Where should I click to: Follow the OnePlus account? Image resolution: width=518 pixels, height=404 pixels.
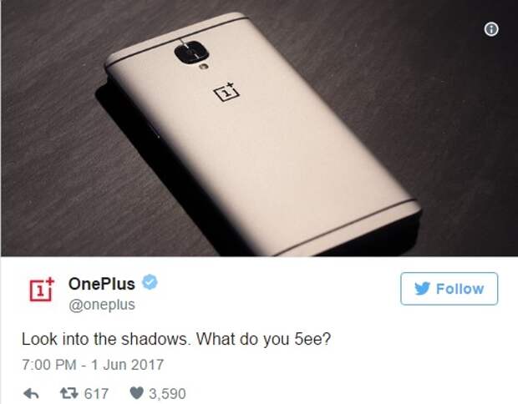(x=449, y=289)
